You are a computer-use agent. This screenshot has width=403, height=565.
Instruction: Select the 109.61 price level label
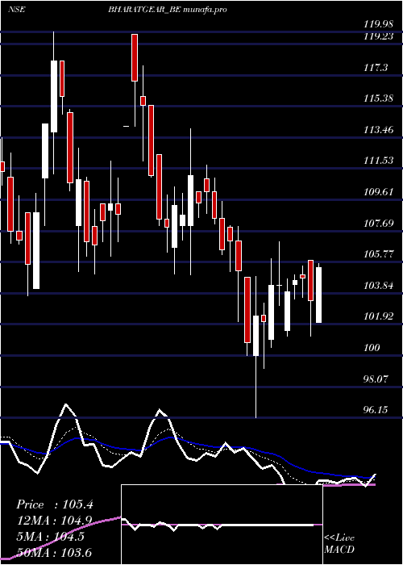tap(378, 192)
